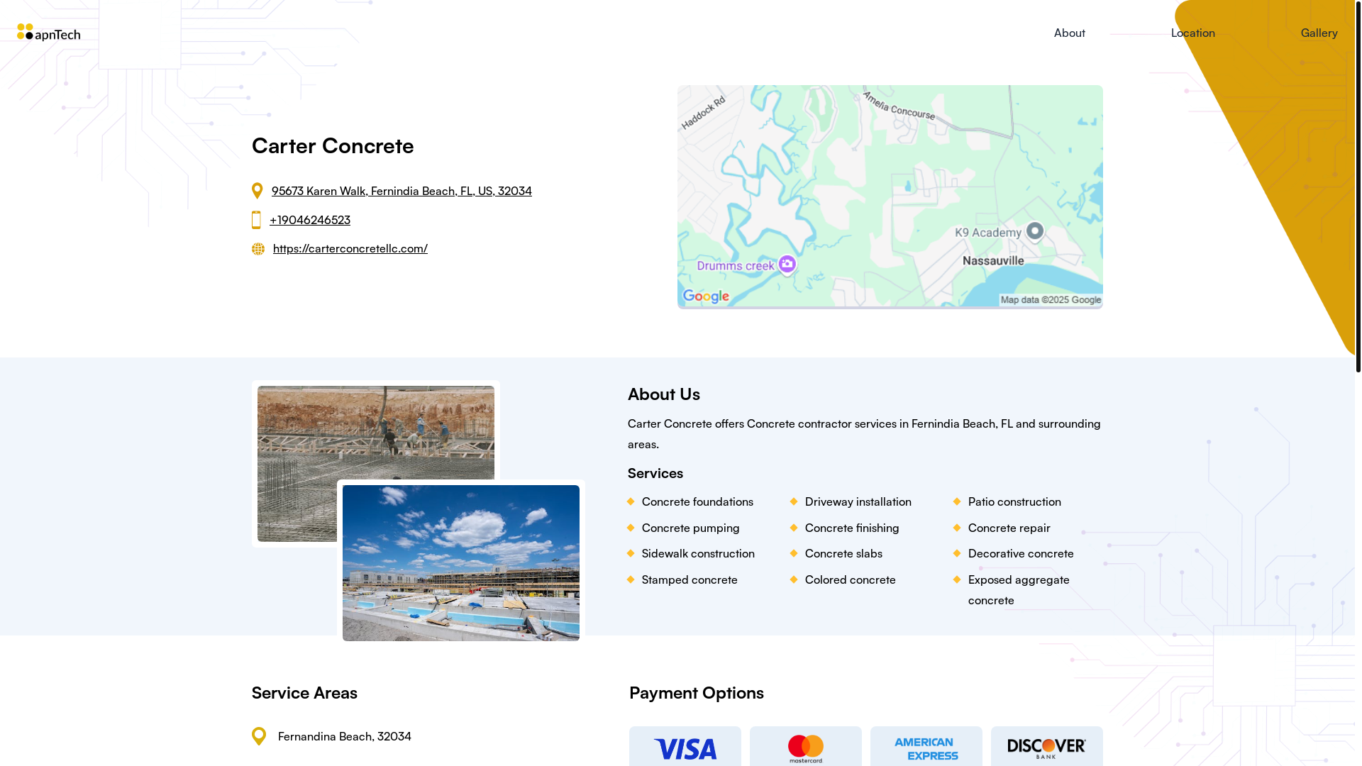Click the Patio construction service item
The image size is (1362, 766).
[1014, 501]
